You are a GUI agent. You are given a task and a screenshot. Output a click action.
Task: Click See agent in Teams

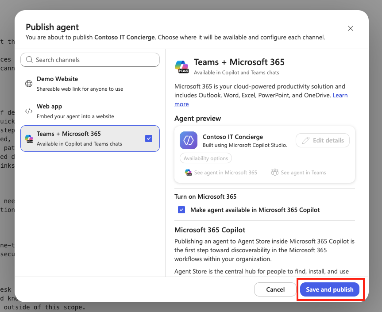[x=299, y=173]
